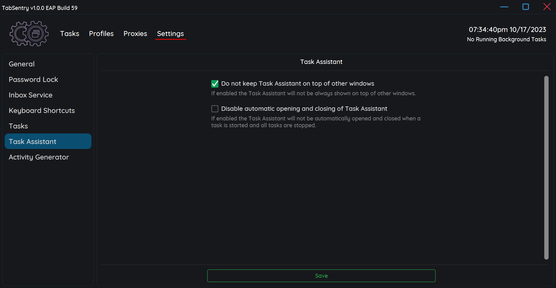Open the Tasks settings page in sidebar
Viewport: 556px width, 288px height.
[18, 126]
